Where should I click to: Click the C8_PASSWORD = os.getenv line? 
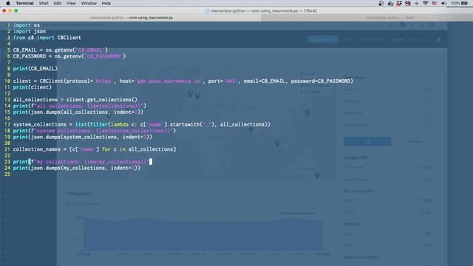(x=69, y=56)
